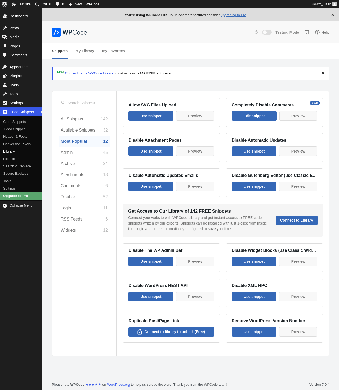Image resolution: width=339 pixels, height=390 pixels.
Task: Open the WordPress.org footer link
Action: [118, 385]
